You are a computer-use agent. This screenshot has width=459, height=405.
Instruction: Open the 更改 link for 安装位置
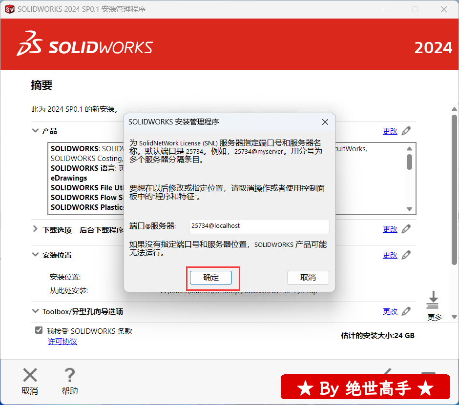[x=390, y=255]
